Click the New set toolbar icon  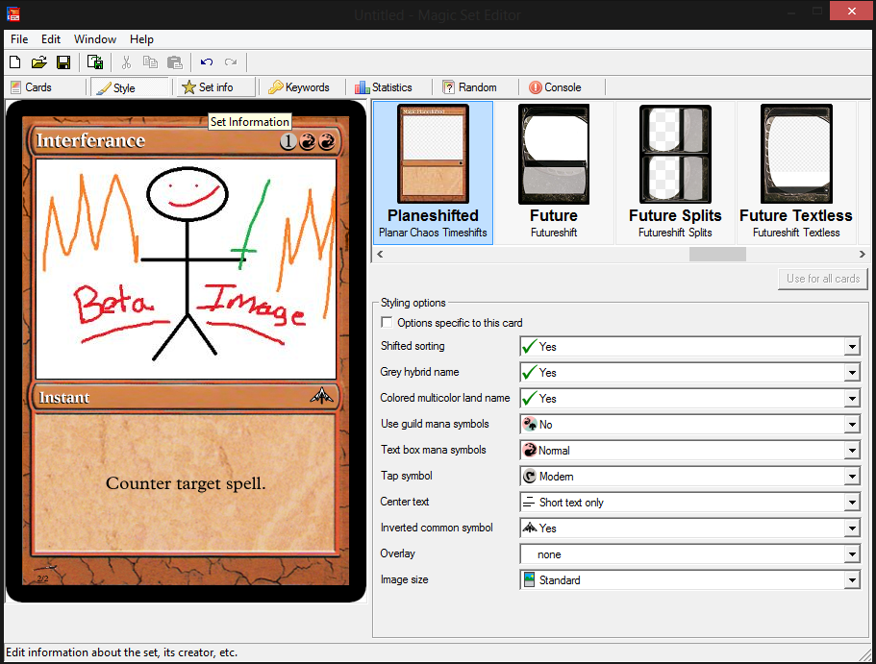[15, 62]
